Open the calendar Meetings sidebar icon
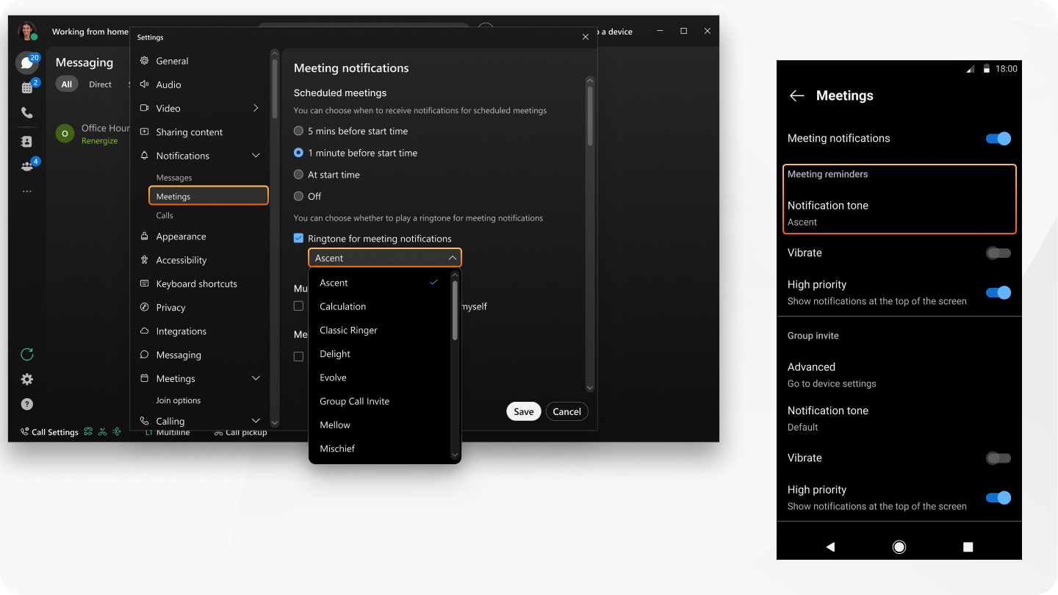Viewport: 1058px width, 595px height. [26, 88]
